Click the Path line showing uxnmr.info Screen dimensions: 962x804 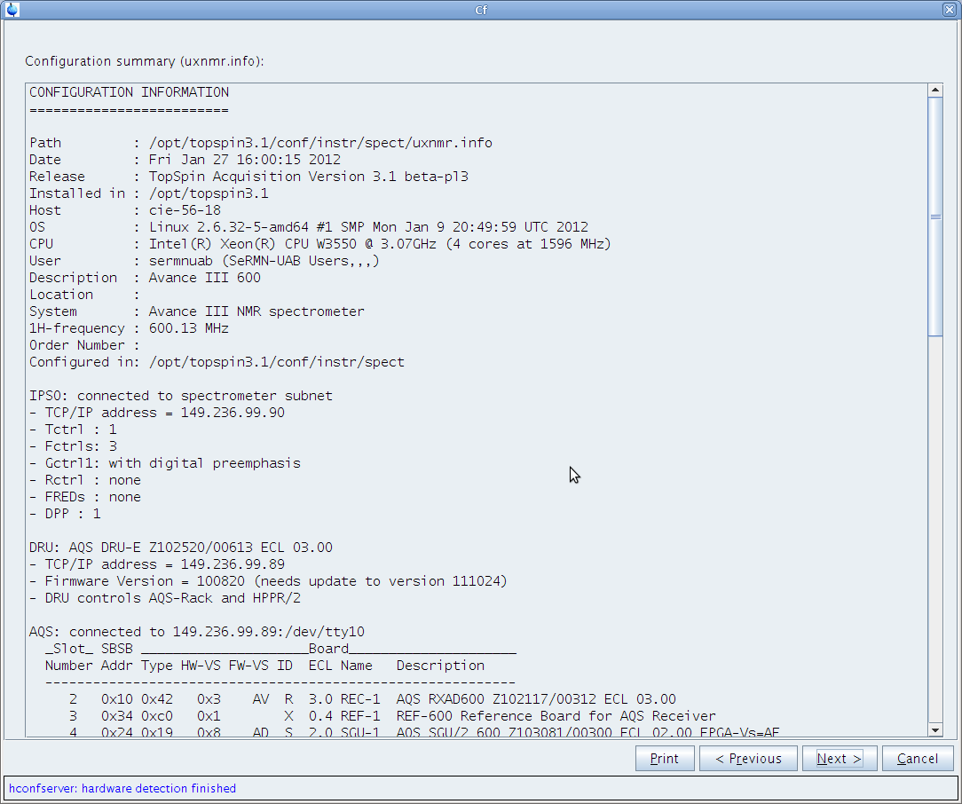(x=260, y=143)
